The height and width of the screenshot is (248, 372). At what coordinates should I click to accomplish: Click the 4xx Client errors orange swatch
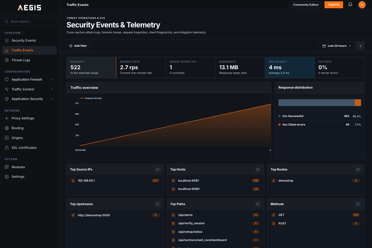pyautogui.click(x=280, y=125)
